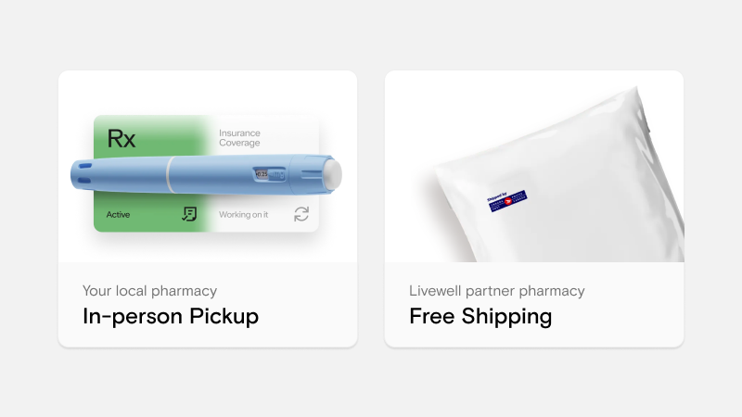
Task: Click the Active status text
Action: (118, 215)
